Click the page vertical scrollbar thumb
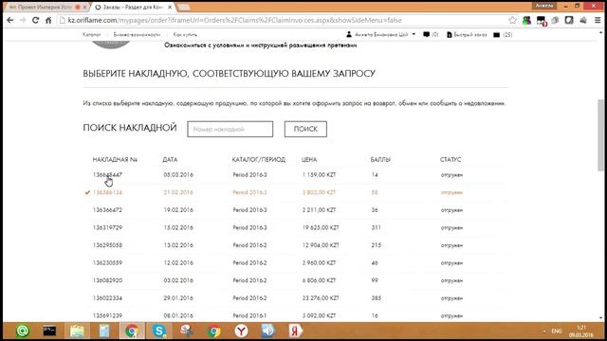 click(600, 135)
